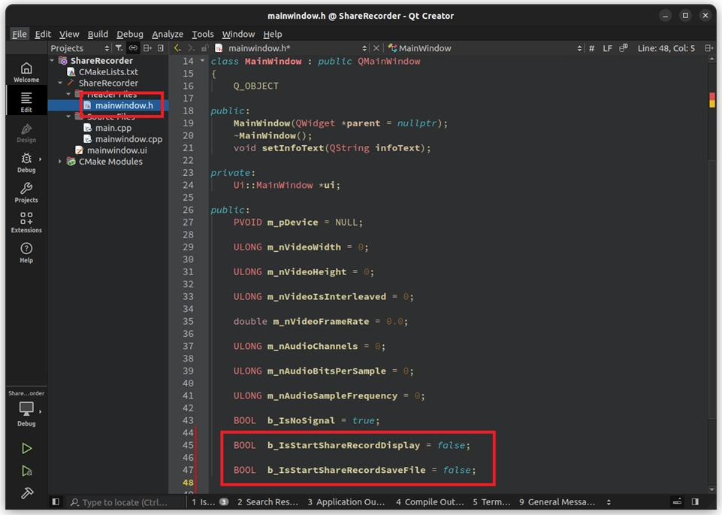Build project with the hammer icon
This screenshot has height=515, width=722.
(x=27, y=493)
